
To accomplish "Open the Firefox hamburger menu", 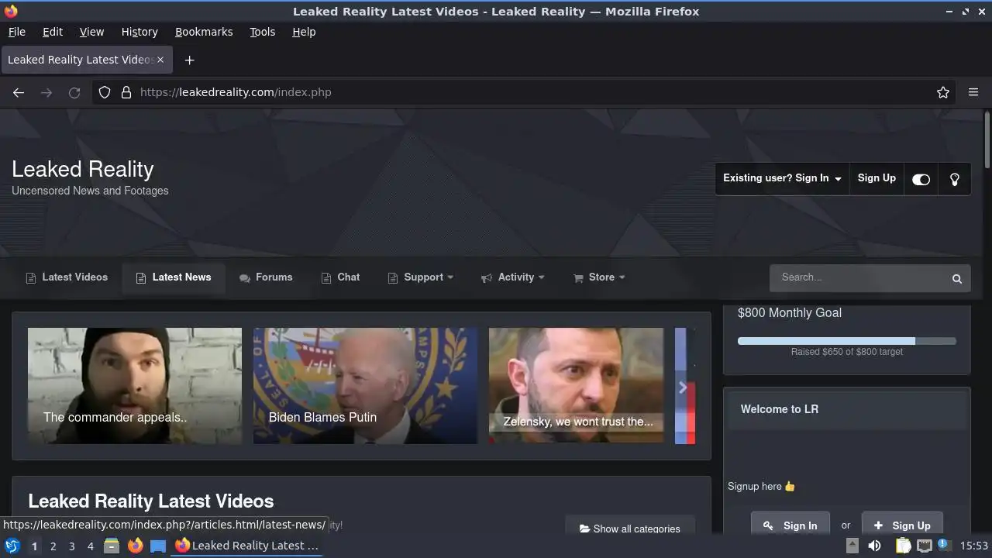I will tap(973, 92).
